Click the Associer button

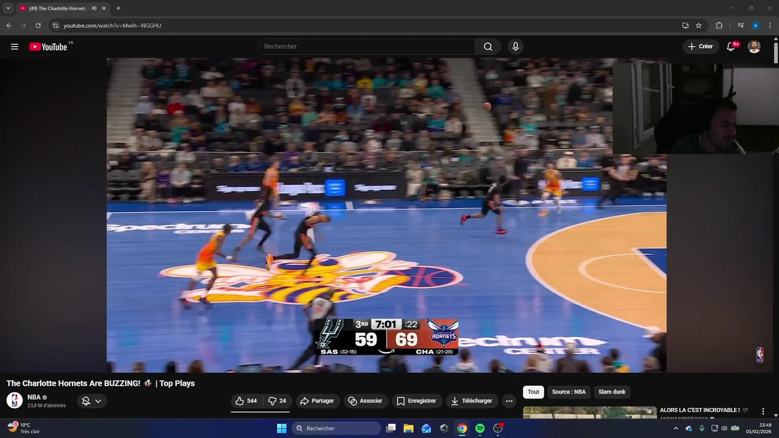coord(366,401)
